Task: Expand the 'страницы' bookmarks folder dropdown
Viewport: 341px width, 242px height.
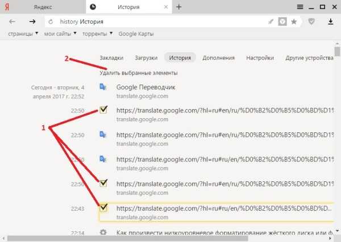Action: 36,34
